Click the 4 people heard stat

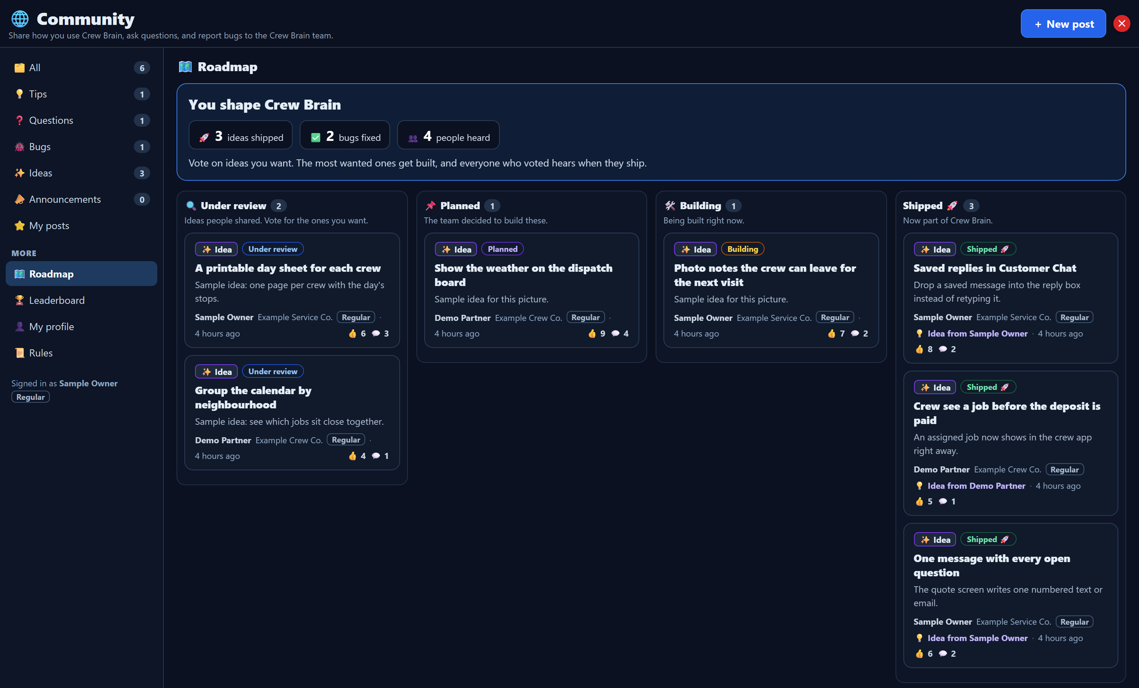tap(448, 136)
